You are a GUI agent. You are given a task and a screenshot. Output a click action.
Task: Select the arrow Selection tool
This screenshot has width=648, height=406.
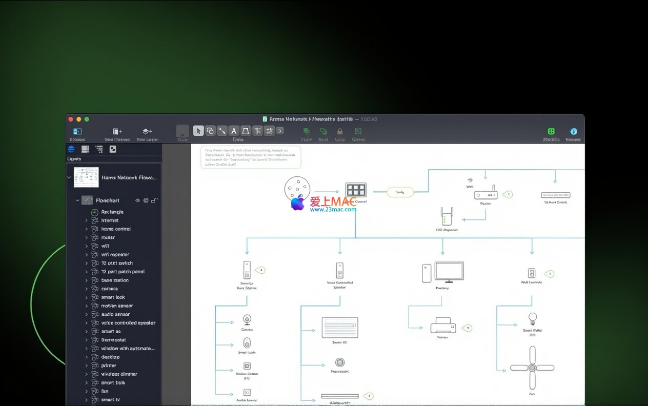198,131
